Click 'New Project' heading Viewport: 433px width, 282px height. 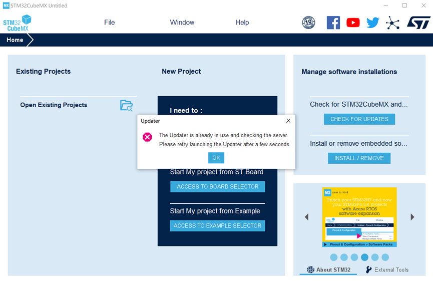coord(181,71)
